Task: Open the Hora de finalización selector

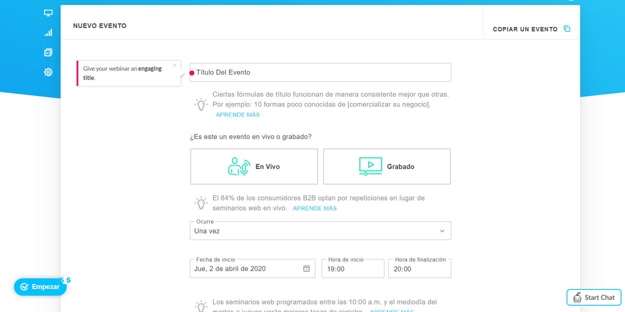Action: tap(420, 268)
